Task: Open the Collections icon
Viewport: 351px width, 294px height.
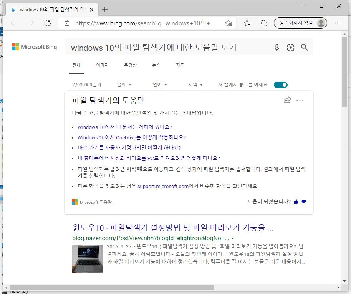Action: [264, 23]
